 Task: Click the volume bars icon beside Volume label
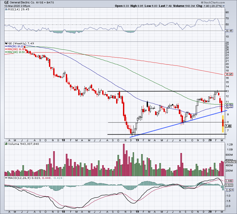(6, 144)
